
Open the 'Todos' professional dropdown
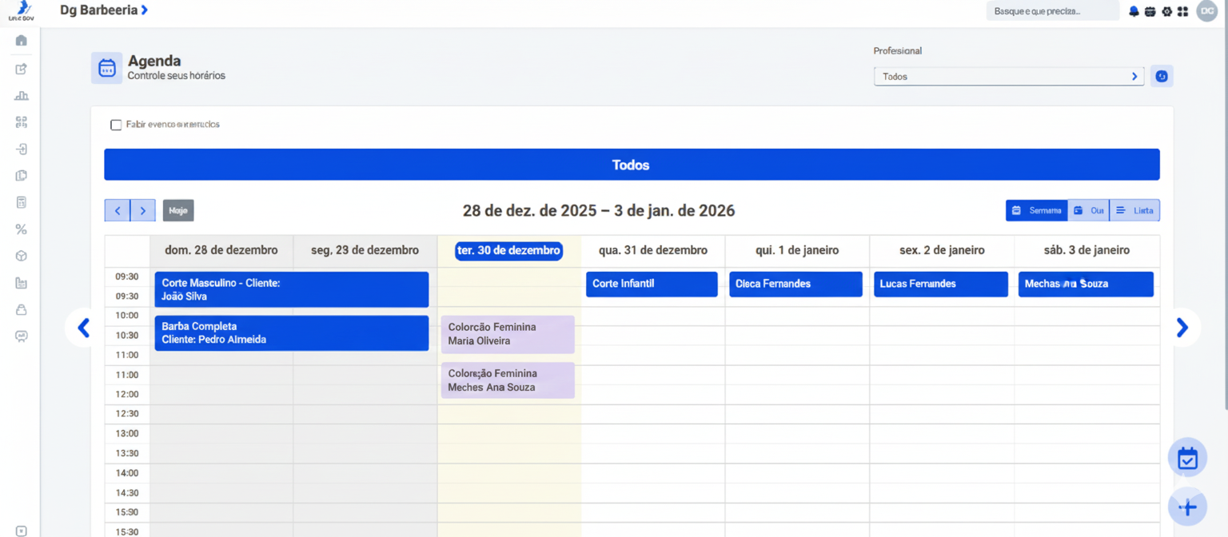1009,76
